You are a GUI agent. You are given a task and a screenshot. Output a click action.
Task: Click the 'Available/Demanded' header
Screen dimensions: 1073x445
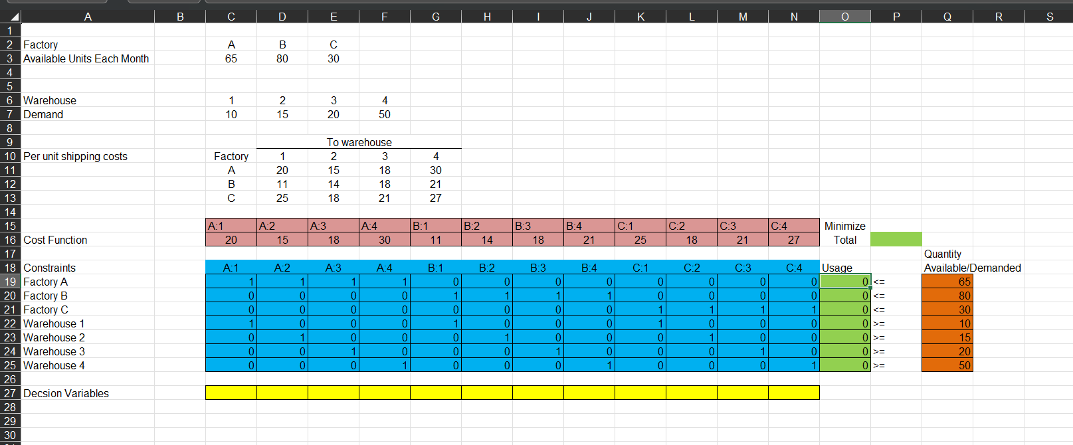click(x=973, y=268)
